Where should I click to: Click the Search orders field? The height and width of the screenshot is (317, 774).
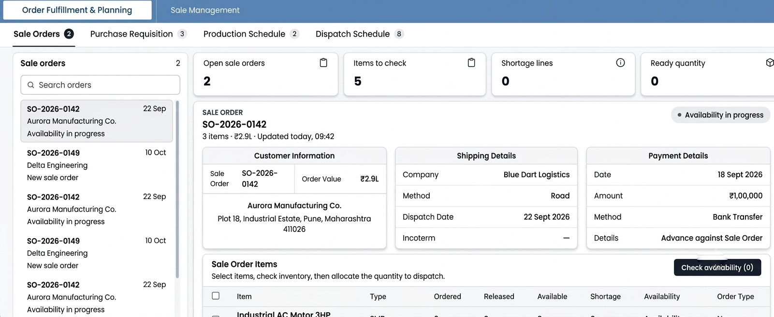[x=100, y=85]
